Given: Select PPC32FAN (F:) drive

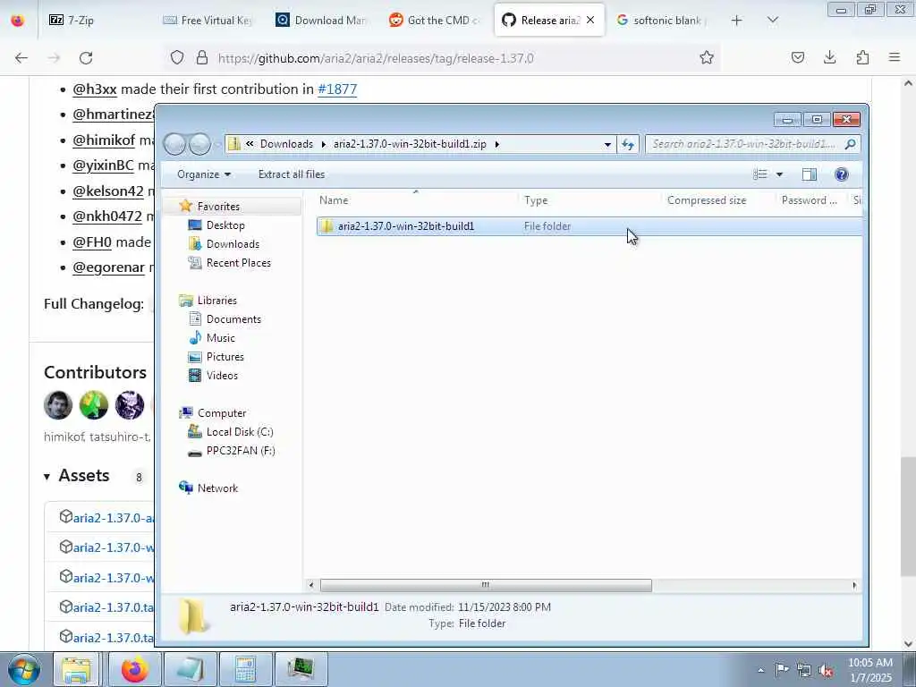Looking at the screenshot, I should [x=240, y=451].
